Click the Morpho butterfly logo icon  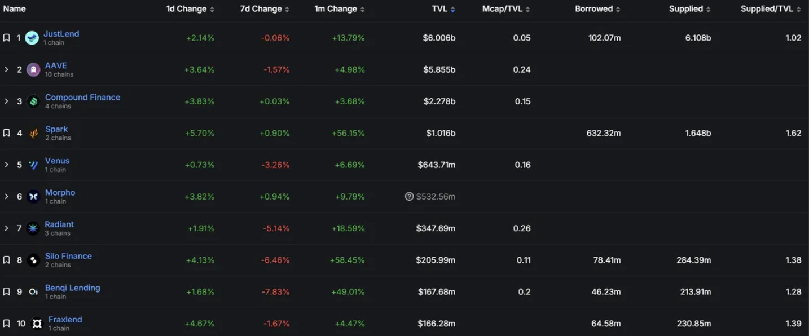33,197
